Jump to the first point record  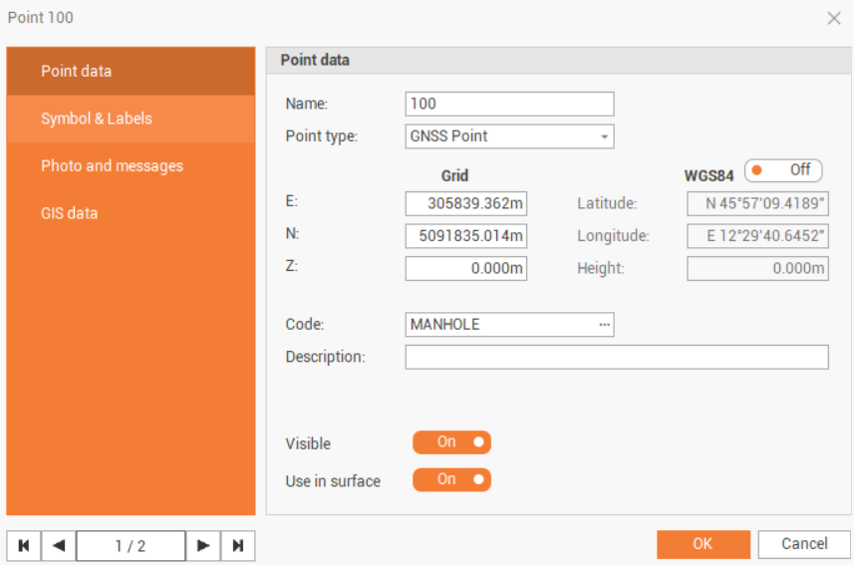(23, 545)
